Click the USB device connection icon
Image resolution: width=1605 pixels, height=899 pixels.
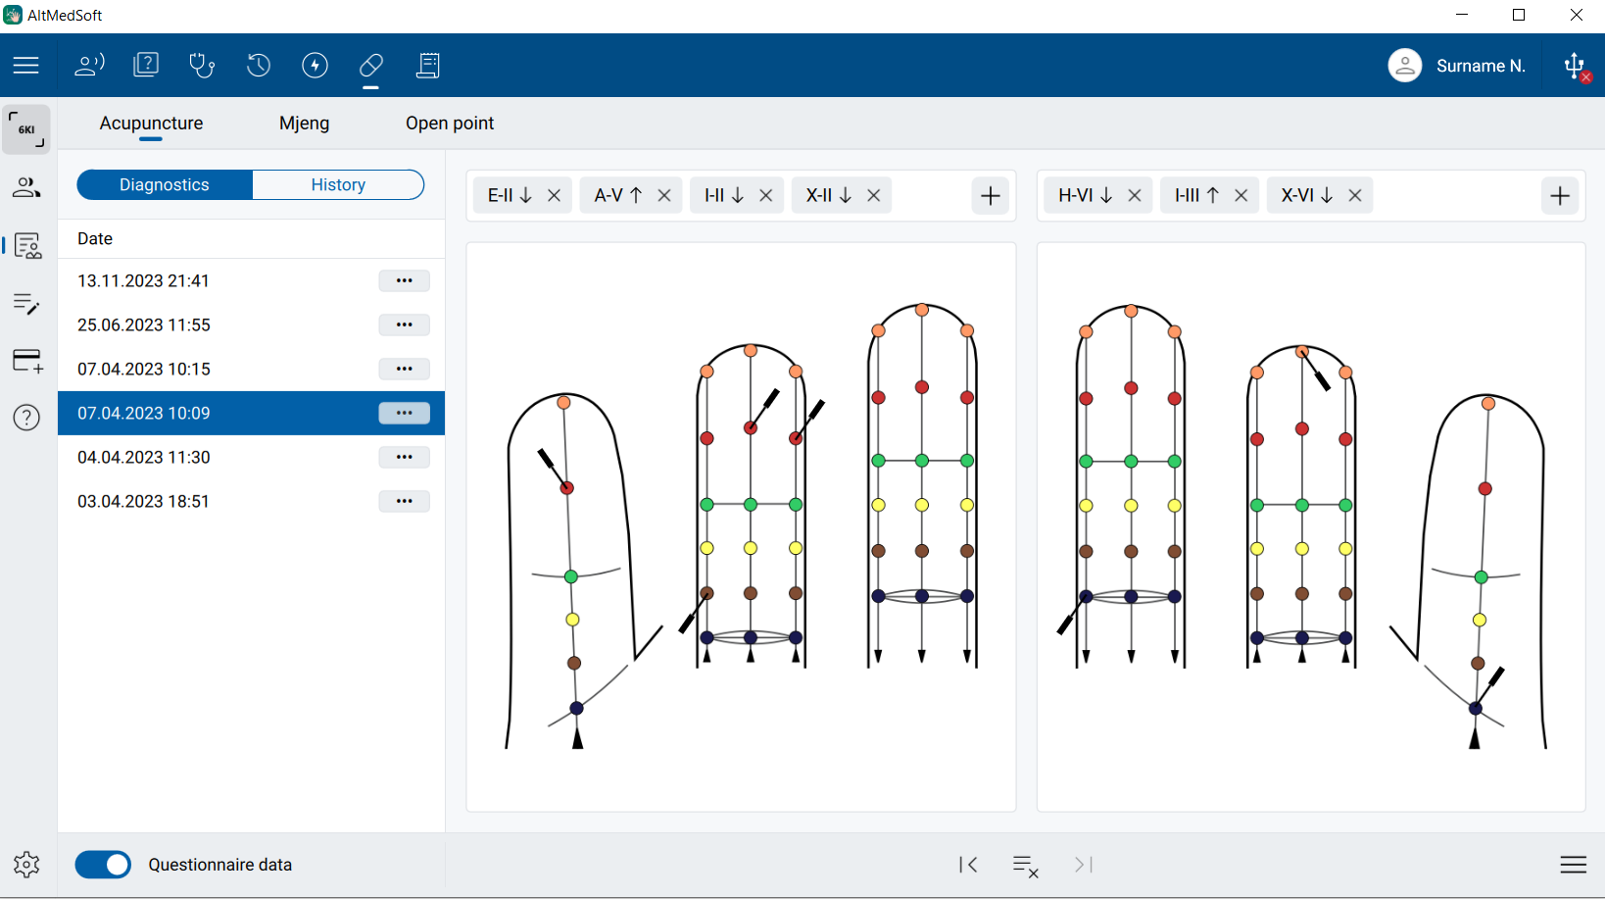coord(1575,66)
